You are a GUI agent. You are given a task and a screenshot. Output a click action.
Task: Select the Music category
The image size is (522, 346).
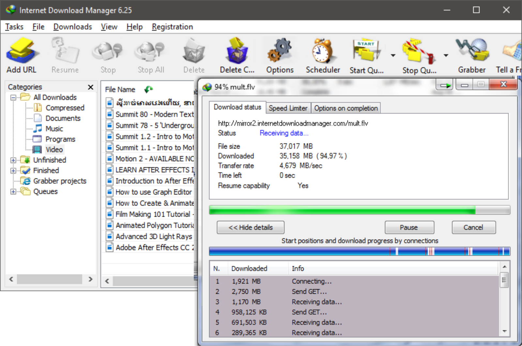pyautogui.click(x=49, y=129)
